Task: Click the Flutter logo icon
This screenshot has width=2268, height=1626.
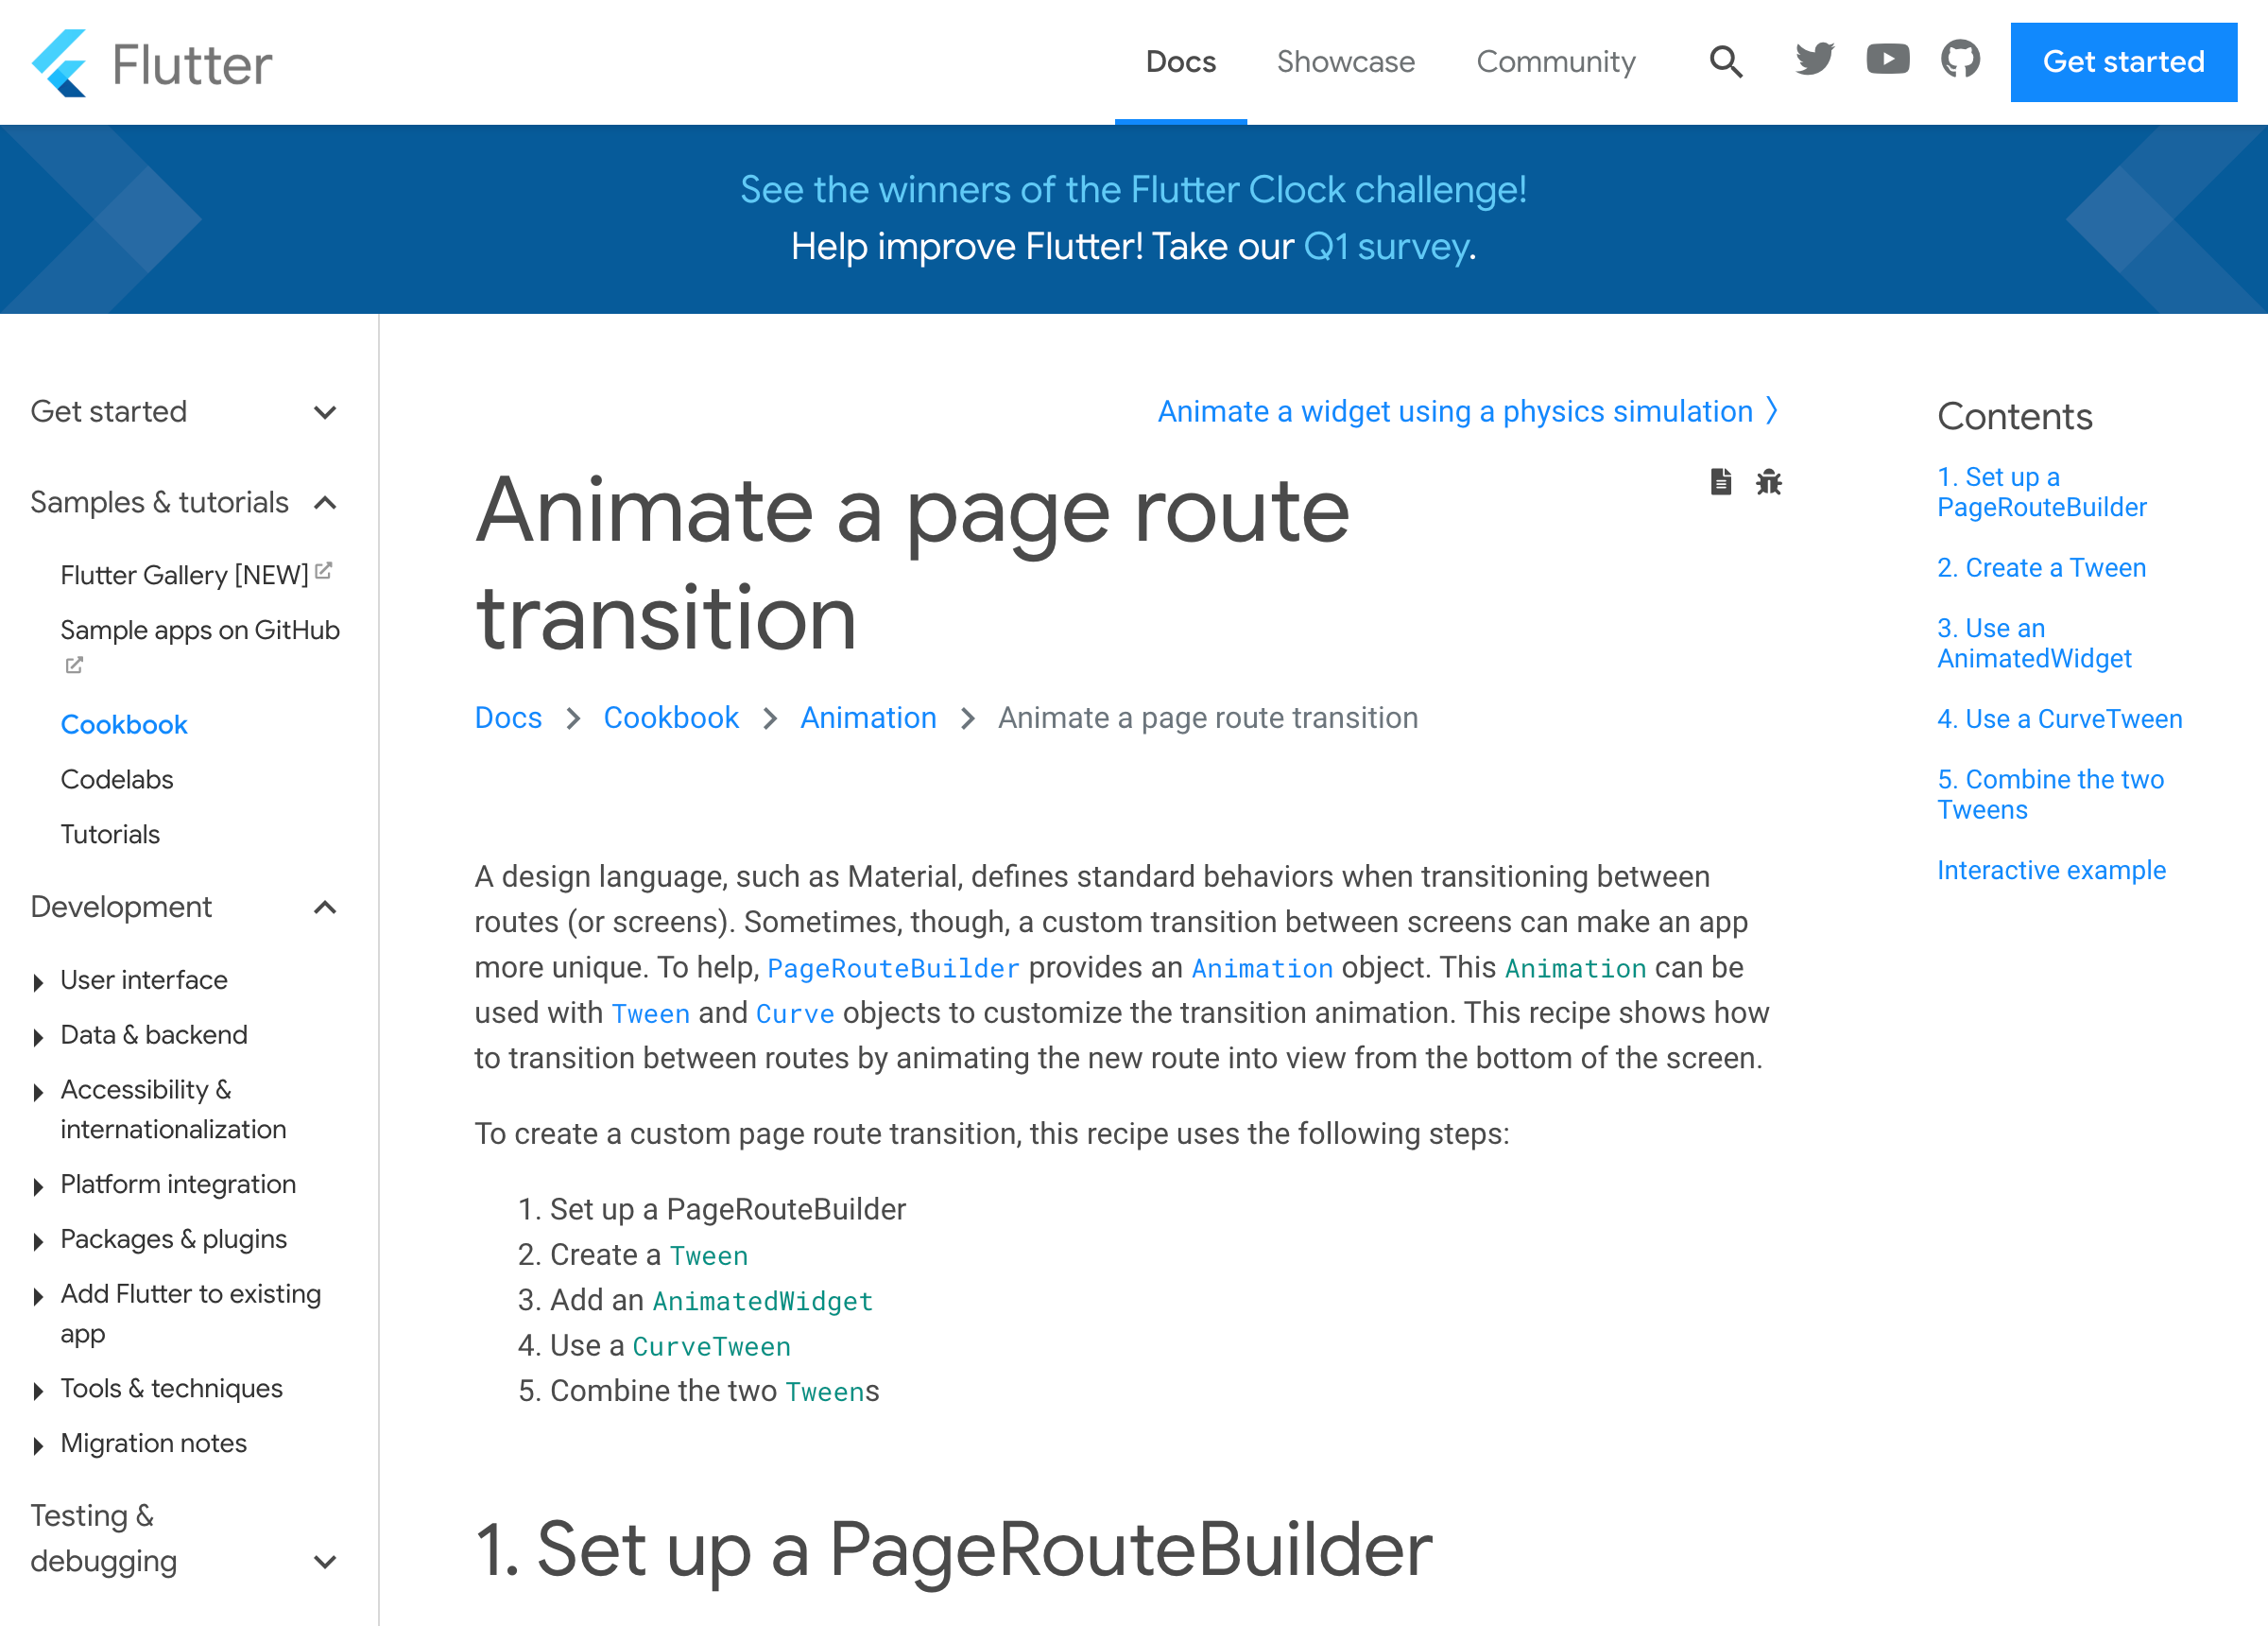Action: tap(60, 63)
